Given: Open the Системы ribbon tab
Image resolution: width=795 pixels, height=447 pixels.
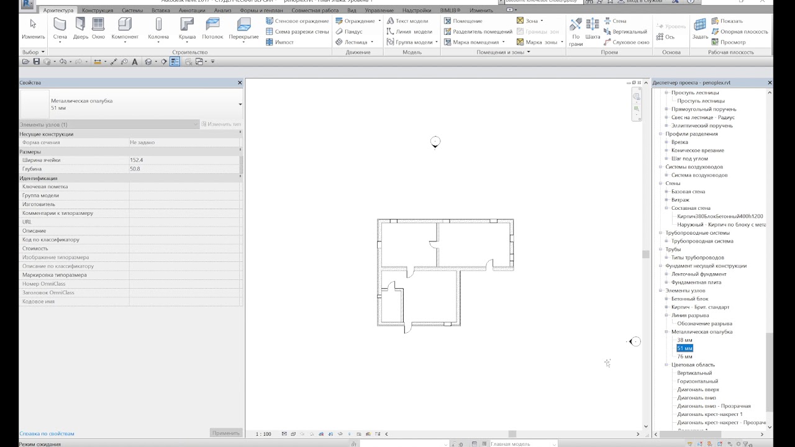Looking at the screenshot, I should point(132,11).
